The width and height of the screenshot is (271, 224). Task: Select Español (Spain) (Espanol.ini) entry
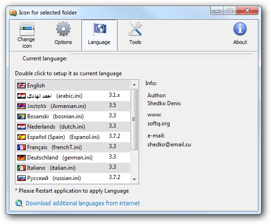point(73,137)
